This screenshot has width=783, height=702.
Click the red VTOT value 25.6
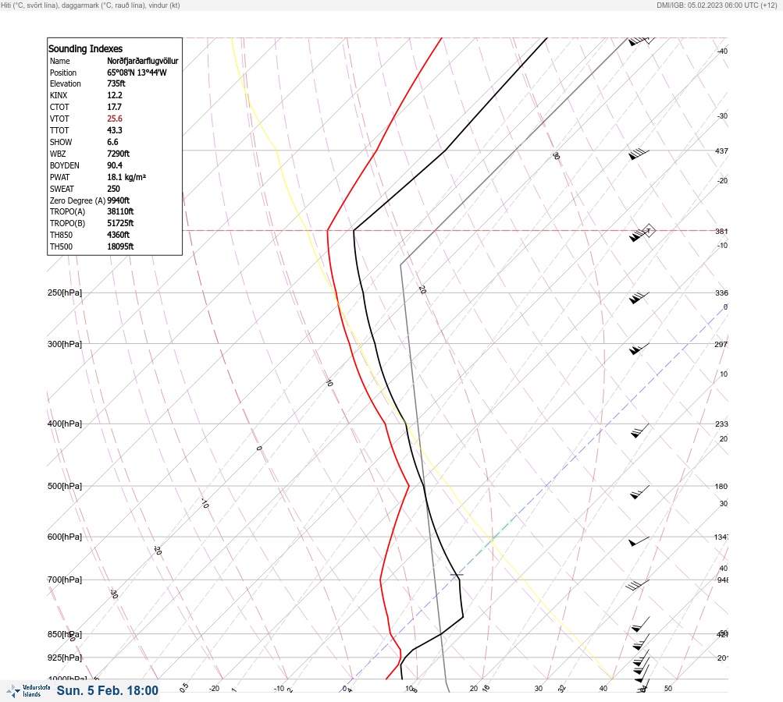click(114, 119)
